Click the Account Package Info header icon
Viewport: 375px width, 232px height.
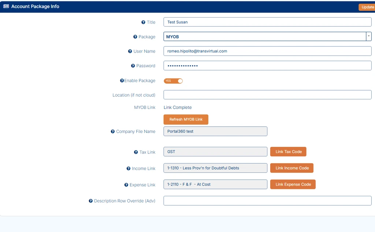click(x=6, y=6)
